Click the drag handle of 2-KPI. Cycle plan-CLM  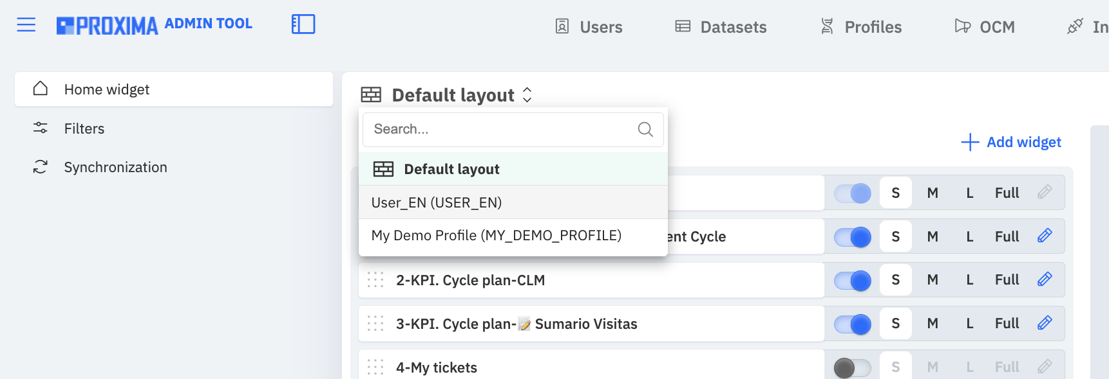[375, 279]
